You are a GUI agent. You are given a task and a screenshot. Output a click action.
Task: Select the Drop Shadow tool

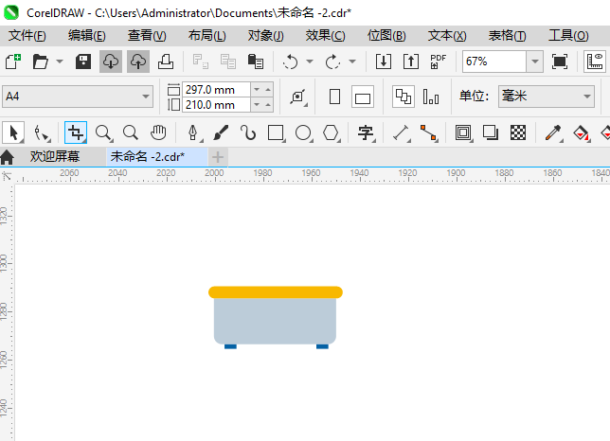(x=491, y=132)
